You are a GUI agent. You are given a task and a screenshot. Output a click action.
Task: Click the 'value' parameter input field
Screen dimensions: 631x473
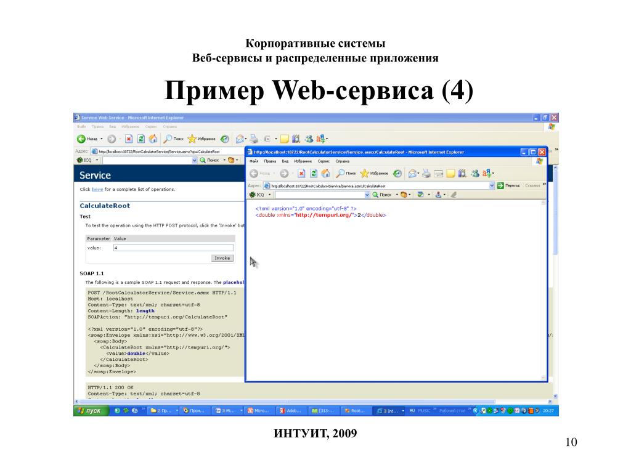[173, 248]
